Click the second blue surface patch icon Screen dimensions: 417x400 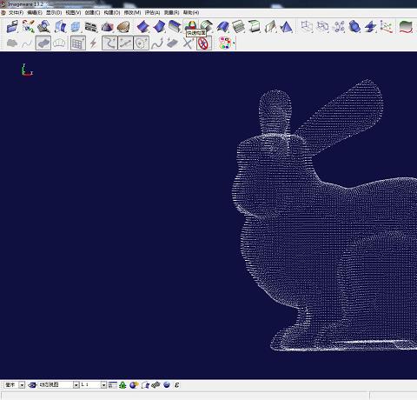click(x=159, y=27)
